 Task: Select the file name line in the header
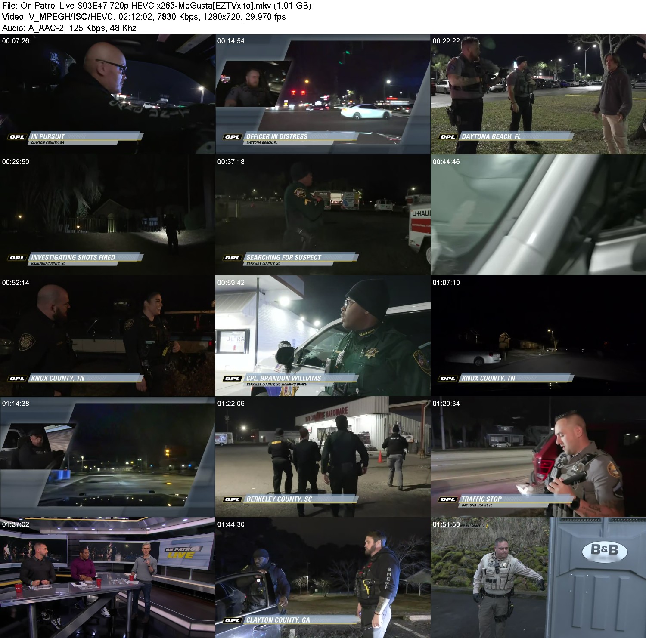click(157, 6)
